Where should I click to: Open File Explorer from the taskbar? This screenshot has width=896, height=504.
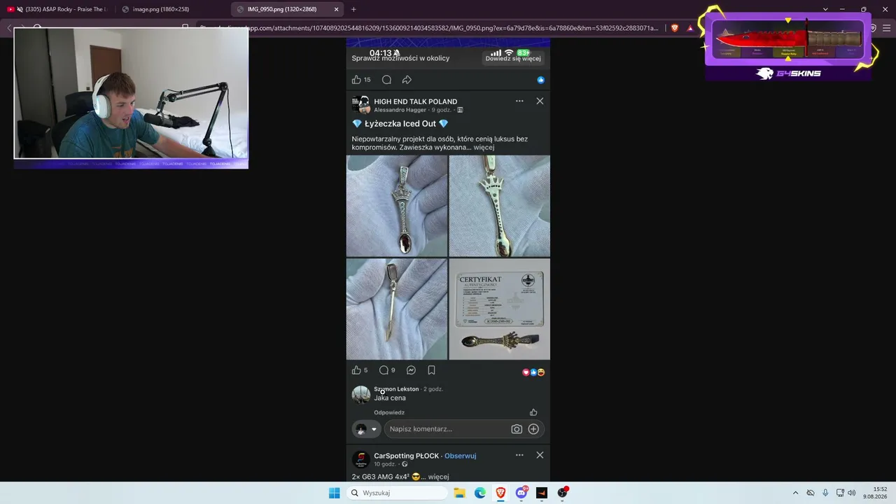[x=459, y=493]
